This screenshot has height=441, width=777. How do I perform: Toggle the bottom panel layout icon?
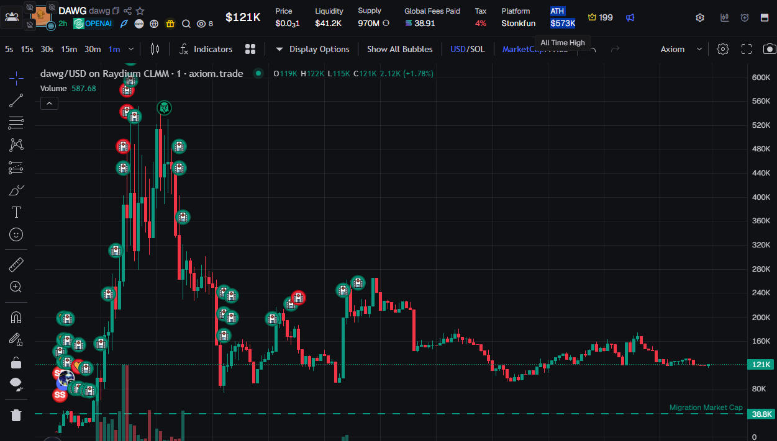(x=765, y=17)
